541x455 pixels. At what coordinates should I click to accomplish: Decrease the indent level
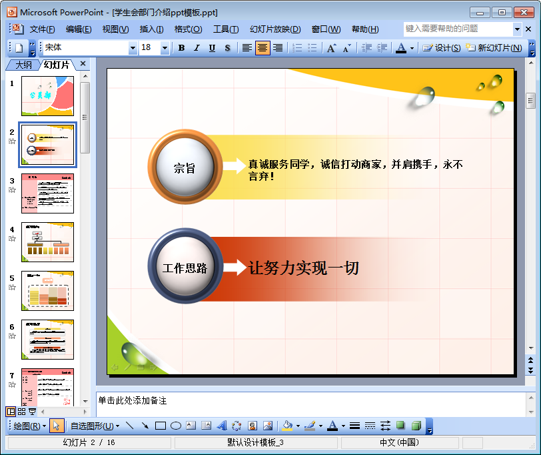tap(366, 47)
